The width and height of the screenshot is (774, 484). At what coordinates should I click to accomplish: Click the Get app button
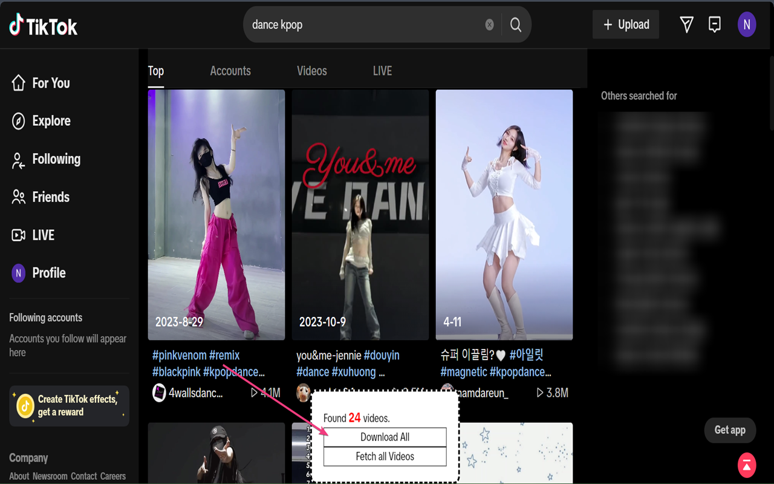pos(730,430)
